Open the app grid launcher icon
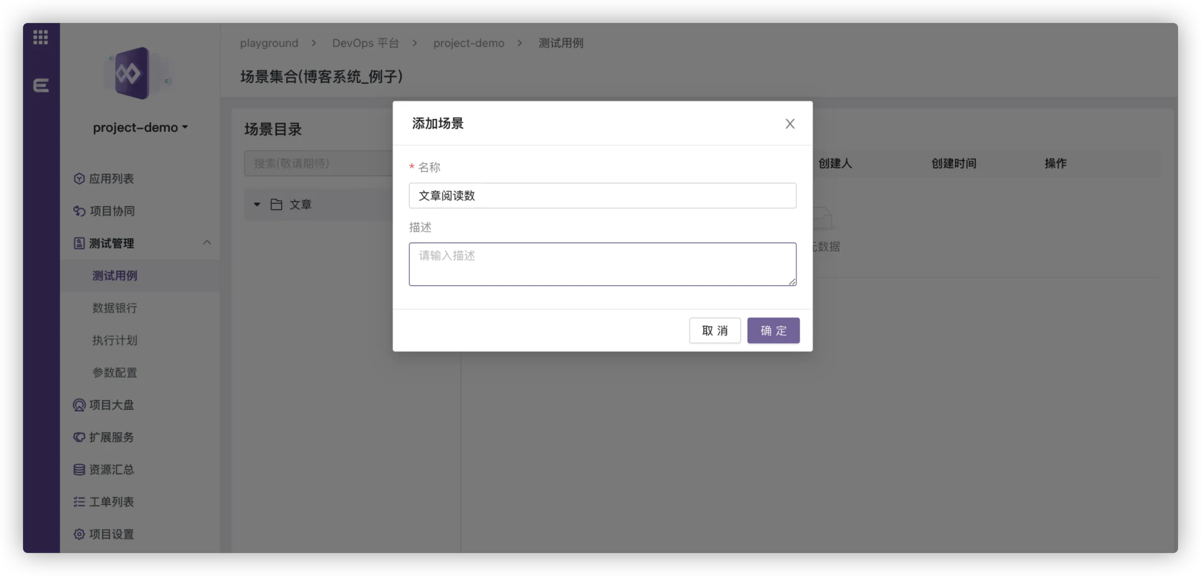Image resolution: width=1201 pixels, height=576 pixels. (41, 37)
